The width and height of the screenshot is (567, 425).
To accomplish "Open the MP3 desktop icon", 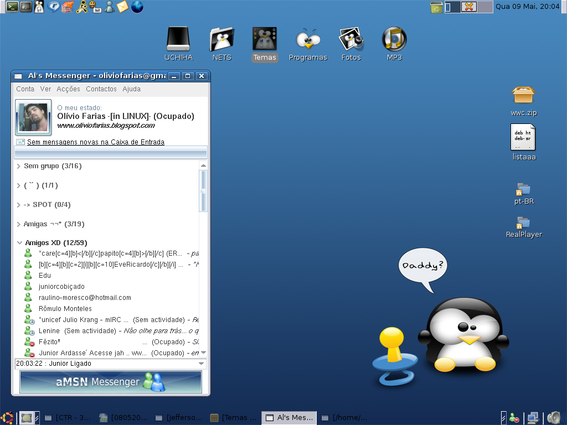I will coord(394,43).
